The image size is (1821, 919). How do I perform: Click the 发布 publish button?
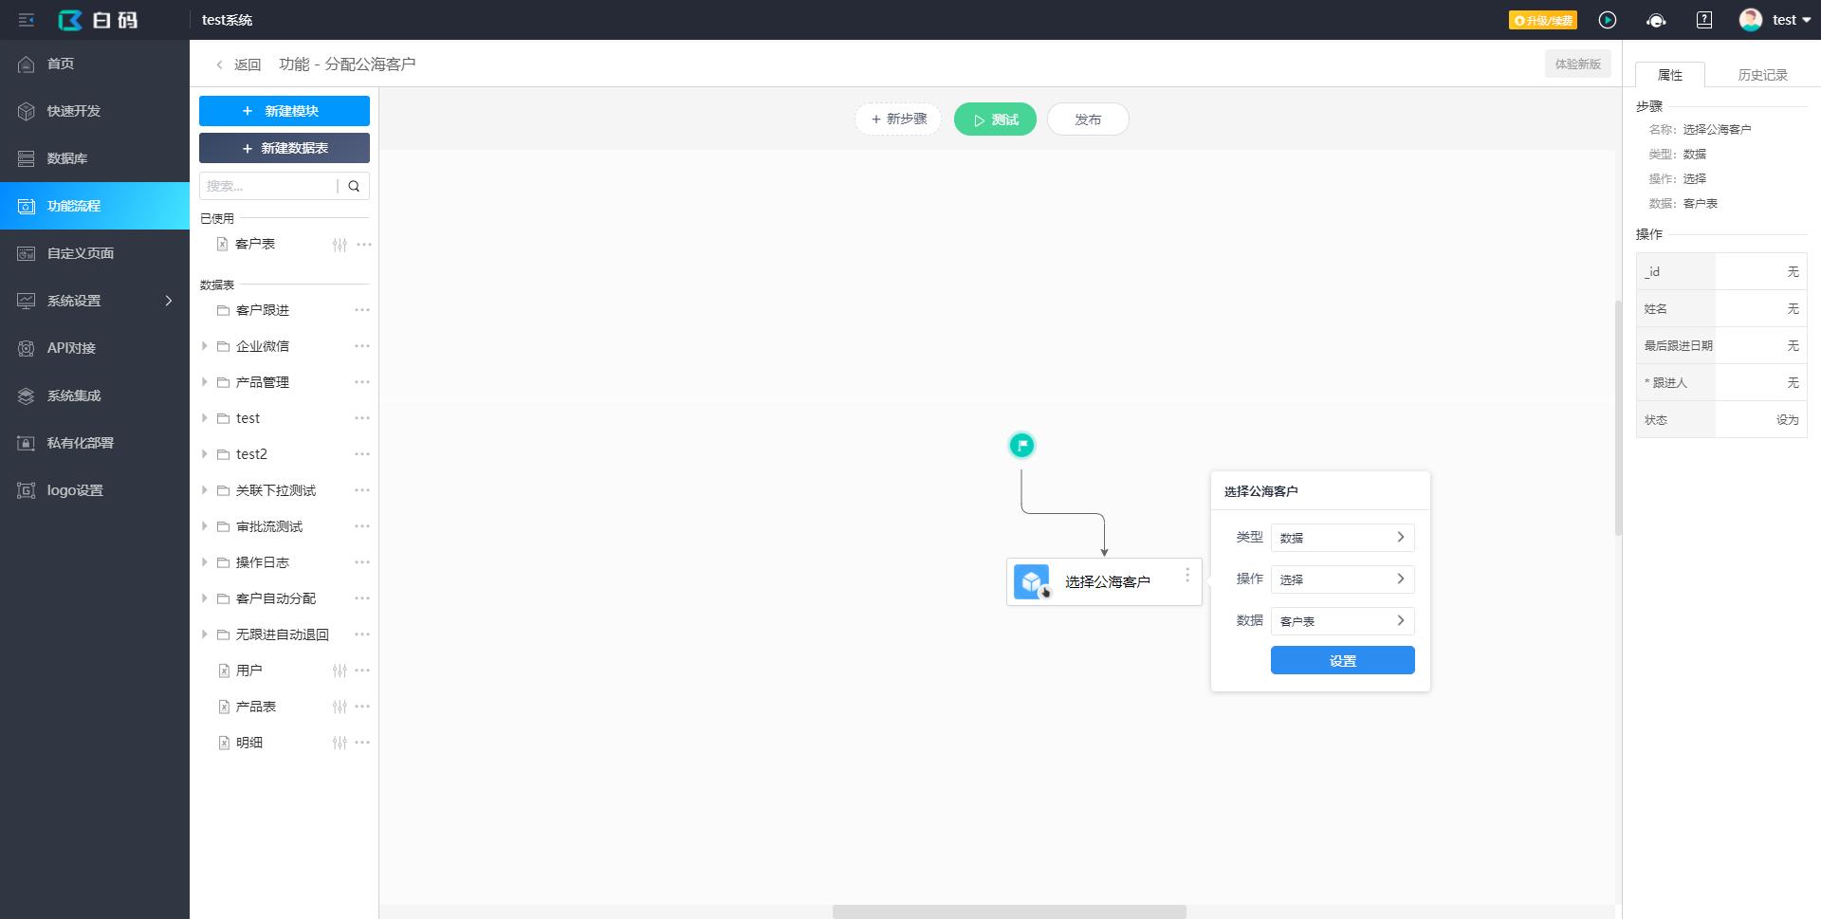point(1088,119)
